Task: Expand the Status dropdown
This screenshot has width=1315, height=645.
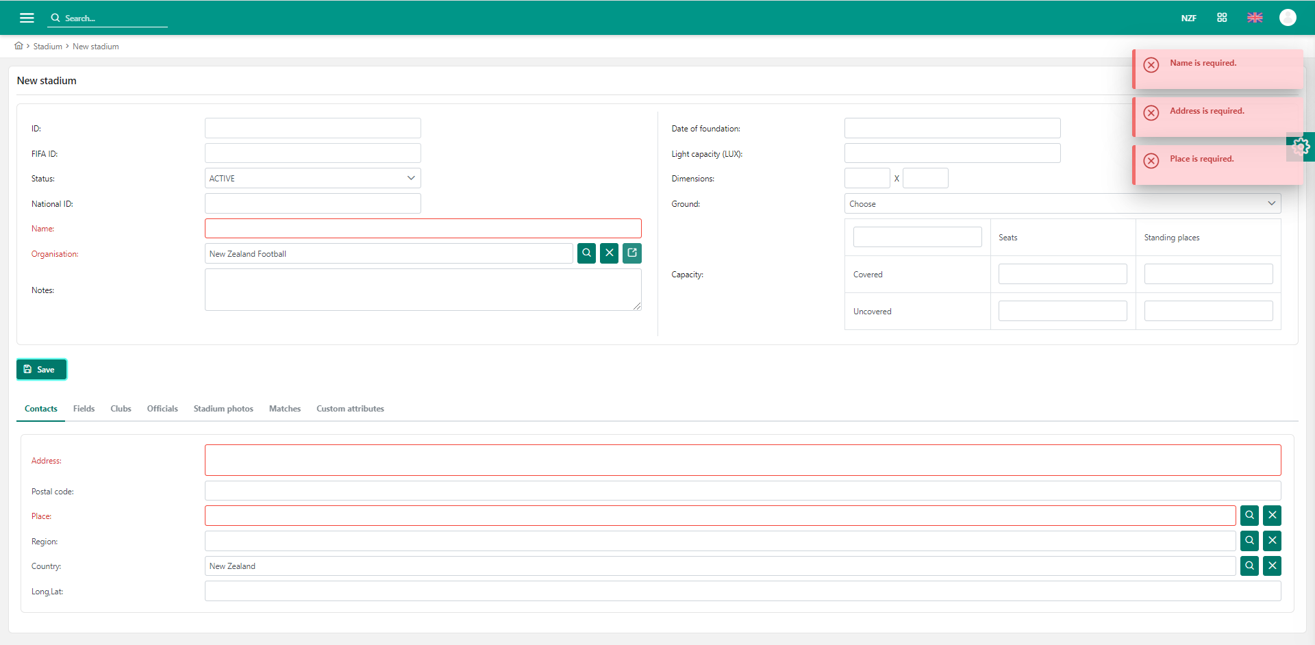Action: 312,178
